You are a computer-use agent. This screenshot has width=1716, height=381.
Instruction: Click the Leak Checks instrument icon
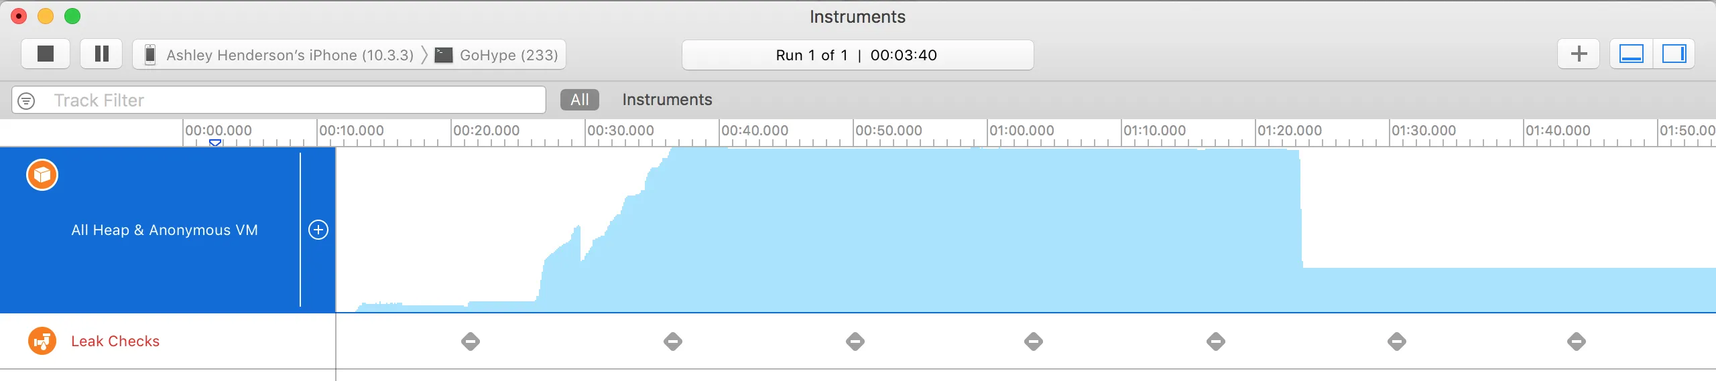pyautogui.click(x=42, y=341)
